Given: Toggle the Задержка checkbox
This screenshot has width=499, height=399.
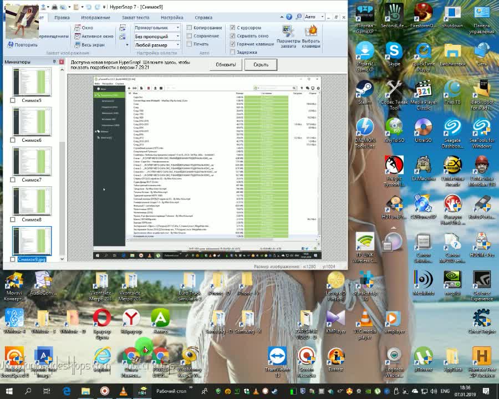Looking at the screenshot, I should (233, 52).
